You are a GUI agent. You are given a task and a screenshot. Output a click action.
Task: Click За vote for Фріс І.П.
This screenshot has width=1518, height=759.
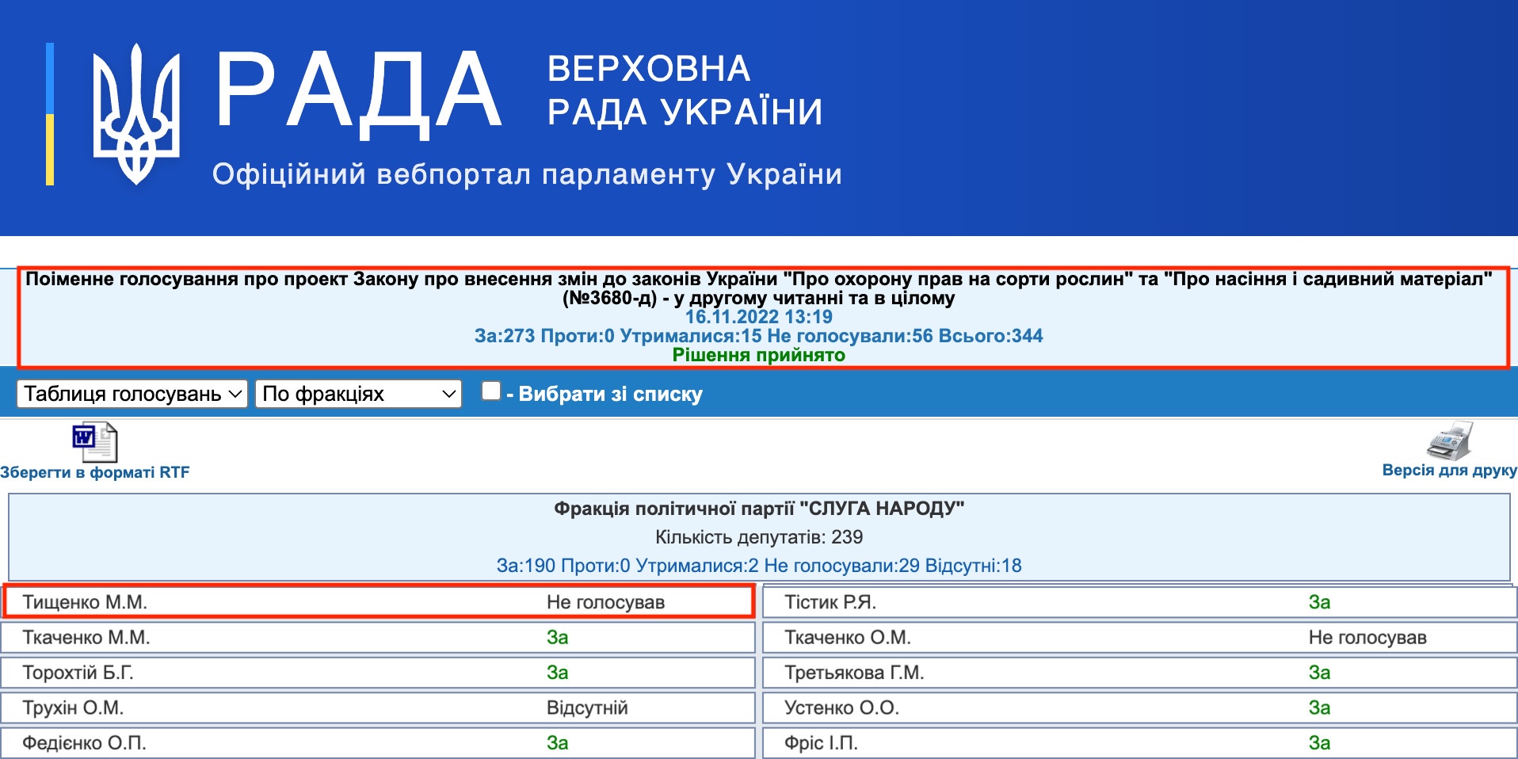point(1319,743)
